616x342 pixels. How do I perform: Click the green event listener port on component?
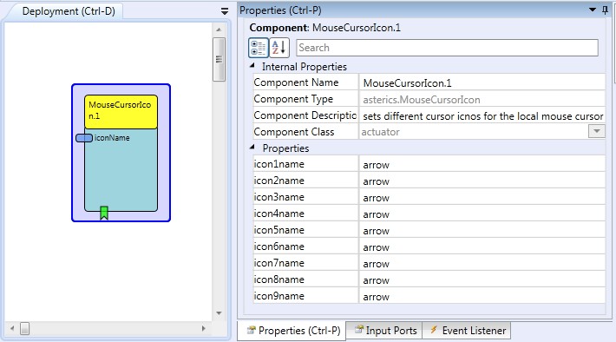coord(104,213)
